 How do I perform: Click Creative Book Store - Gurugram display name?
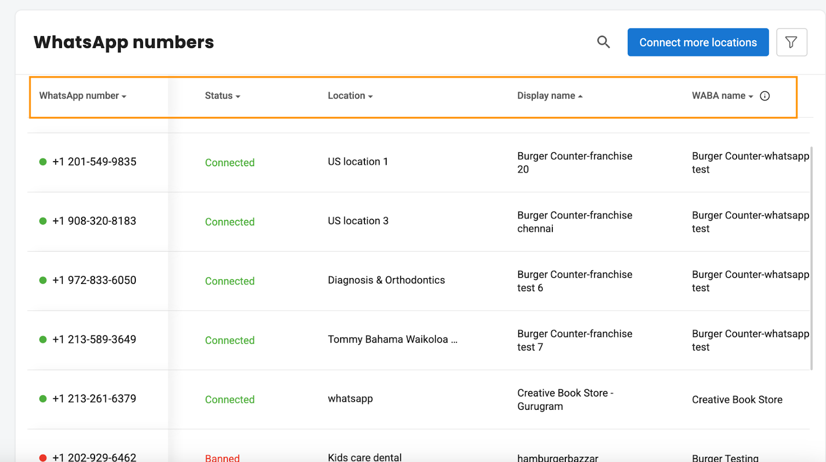pos(565,400)
